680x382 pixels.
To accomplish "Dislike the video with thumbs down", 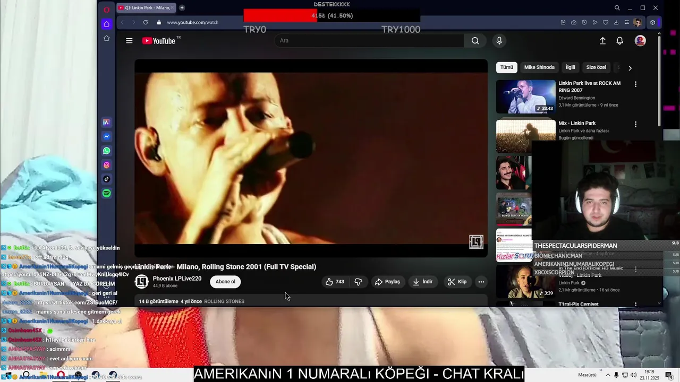I will 358,282.
